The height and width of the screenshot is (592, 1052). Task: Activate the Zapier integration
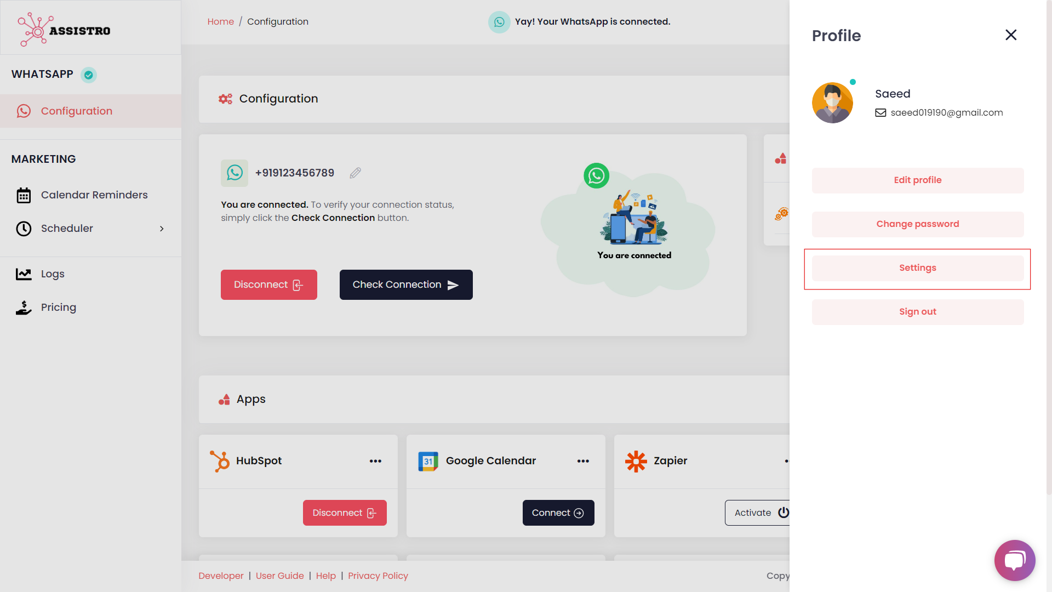pyautogui.click(x=759, y=513)
